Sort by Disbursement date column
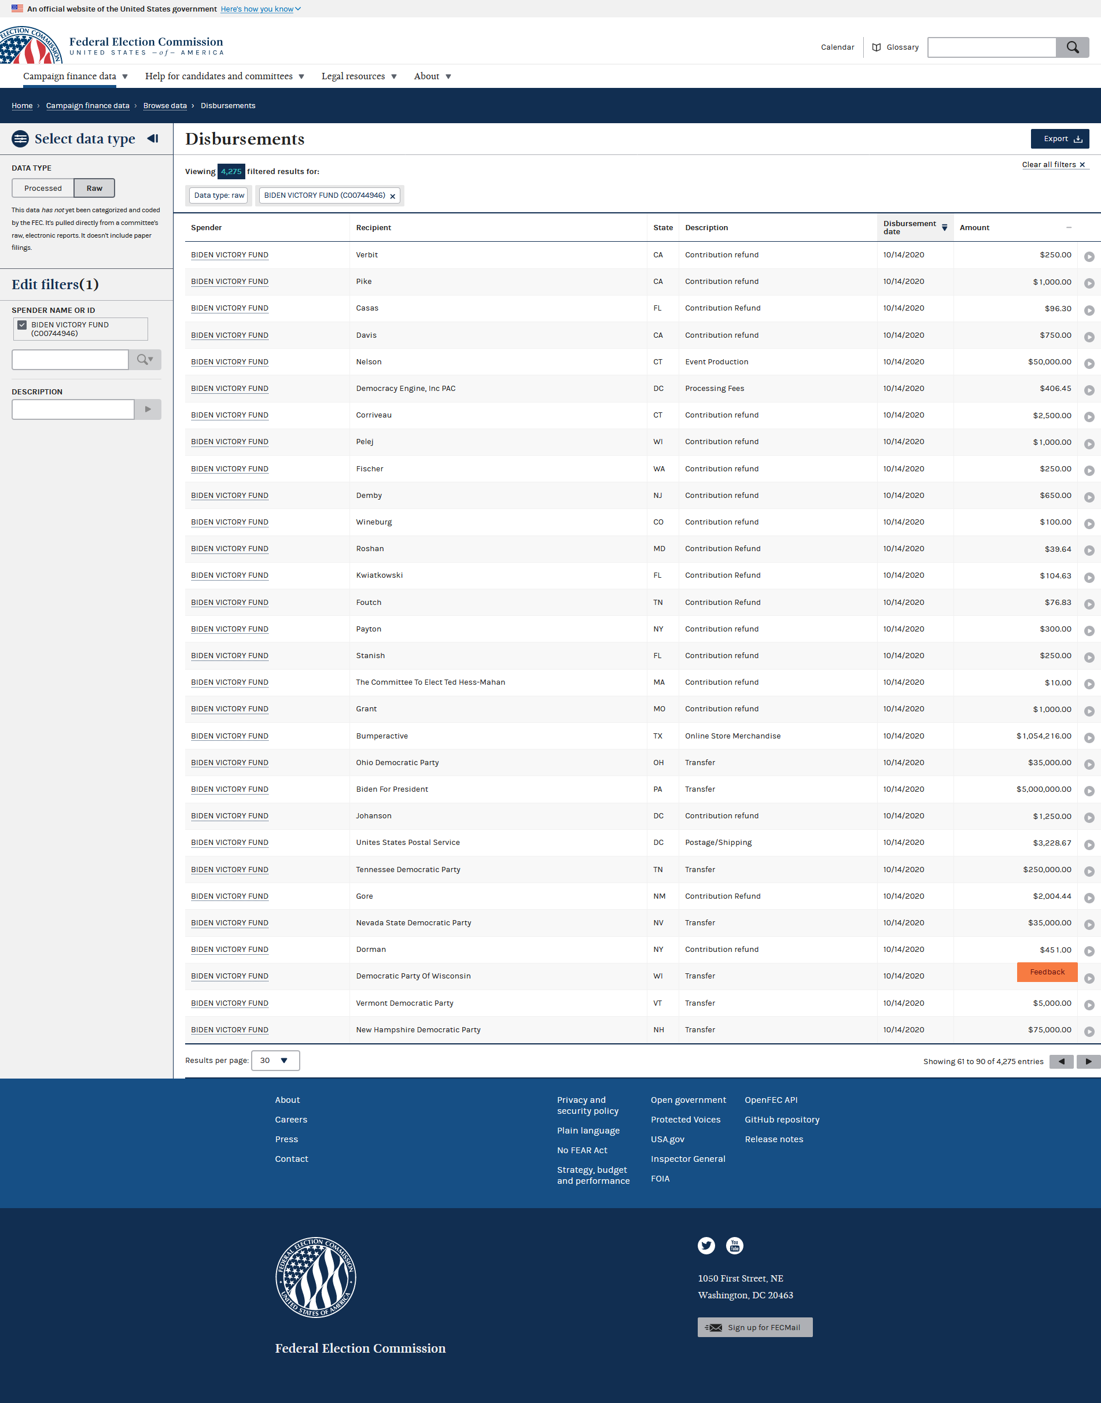The height and width of the screenshot is (1403, 1101). tap(915, 227)
